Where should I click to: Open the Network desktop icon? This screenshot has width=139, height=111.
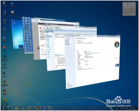tap(4, 21)
